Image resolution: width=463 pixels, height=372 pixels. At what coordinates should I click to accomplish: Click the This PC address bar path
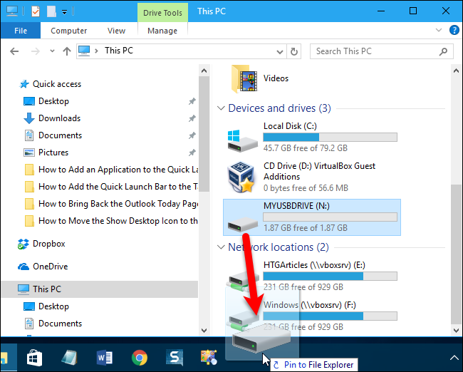coord(119,51)
